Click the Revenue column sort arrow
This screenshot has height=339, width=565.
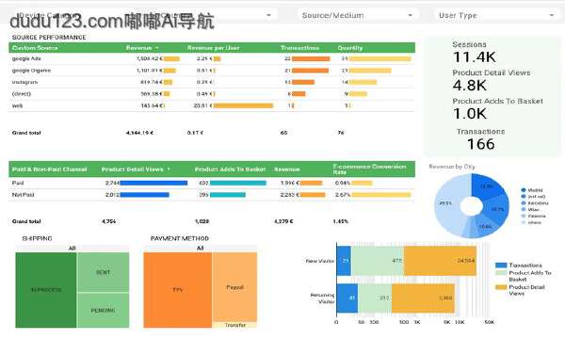click(x=156, y=48)
